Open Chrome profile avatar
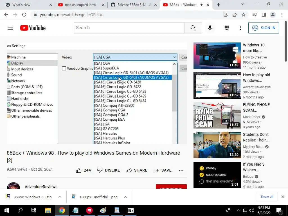Viewport: 288px width, 216px height. pyautogui.click(x=273, y=15)
